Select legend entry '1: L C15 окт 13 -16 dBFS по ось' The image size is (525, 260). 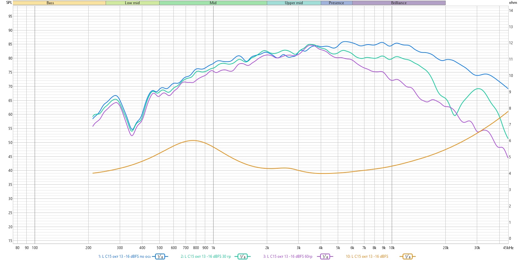pos(124,256)
